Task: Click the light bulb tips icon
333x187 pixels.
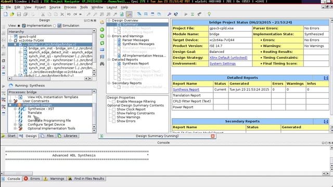Action: click(209, 14)
